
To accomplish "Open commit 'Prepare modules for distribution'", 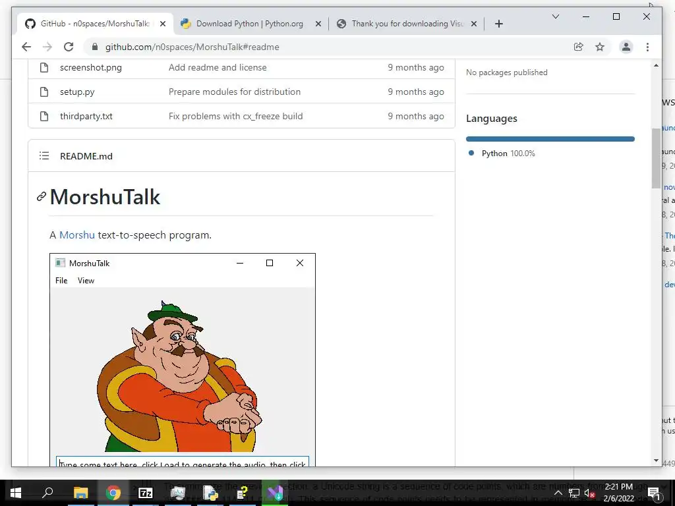I will coord(234,92).
